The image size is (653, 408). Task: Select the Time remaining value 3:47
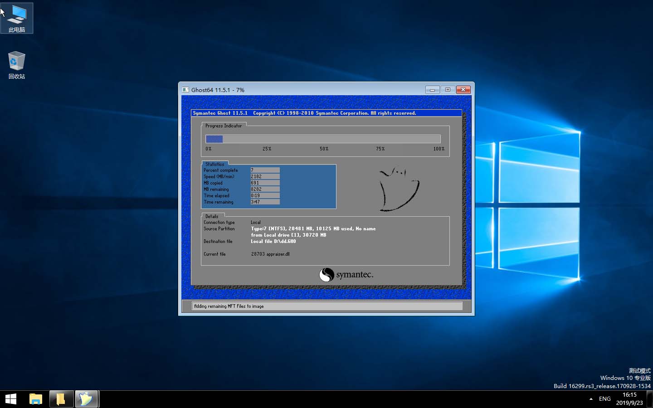pyautogui.click(x=265, y=202)
